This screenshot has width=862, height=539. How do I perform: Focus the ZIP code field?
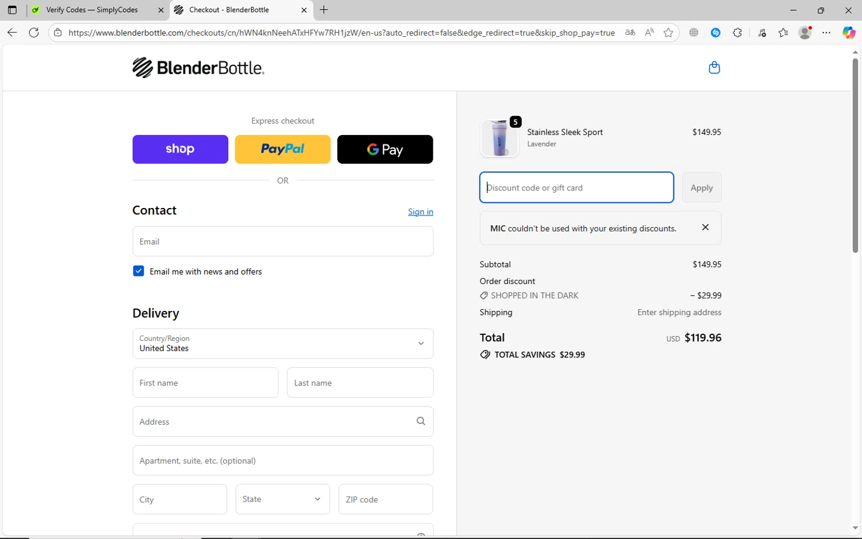coord(386,499)
